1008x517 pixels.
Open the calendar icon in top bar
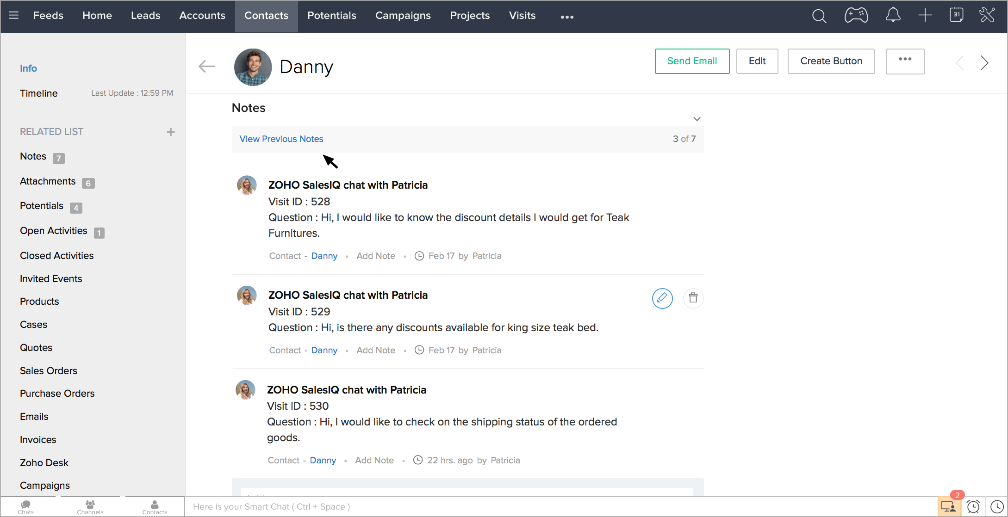[956, 15]
